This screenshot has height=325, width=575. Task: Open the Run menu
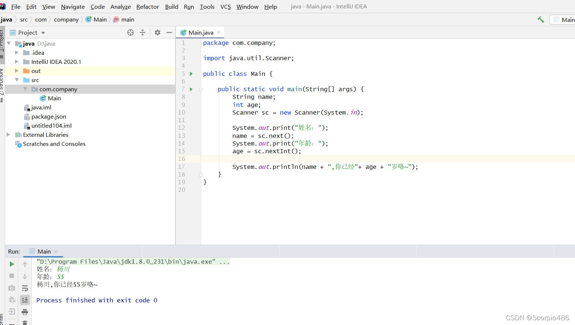click(189, 7)
